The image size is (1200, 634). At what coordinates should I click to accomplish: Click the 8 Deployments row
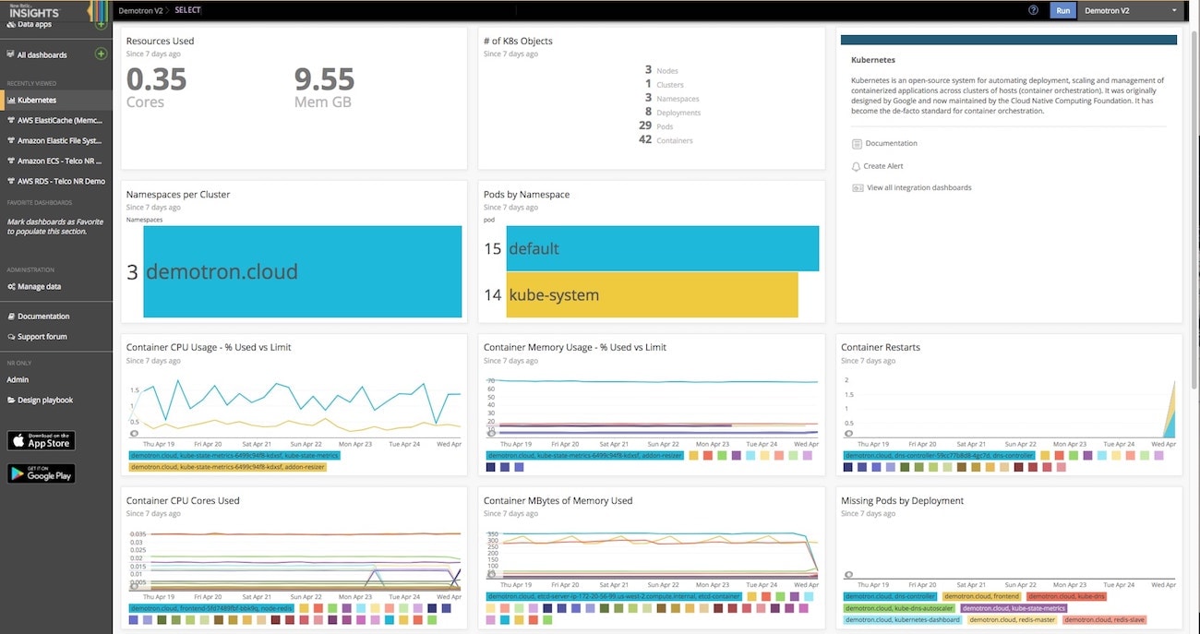(673, 112)
